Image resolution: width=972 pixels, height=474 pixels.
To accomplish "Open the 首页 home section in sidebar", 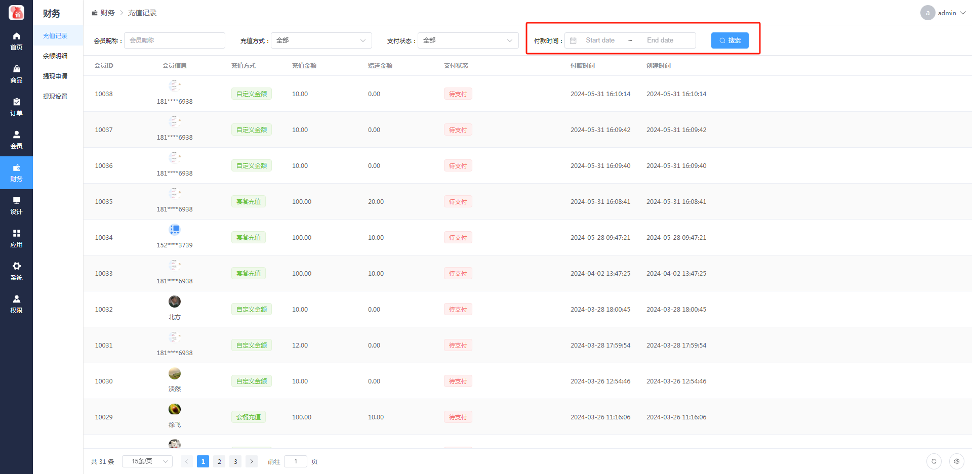I will (x=16, y=41).
